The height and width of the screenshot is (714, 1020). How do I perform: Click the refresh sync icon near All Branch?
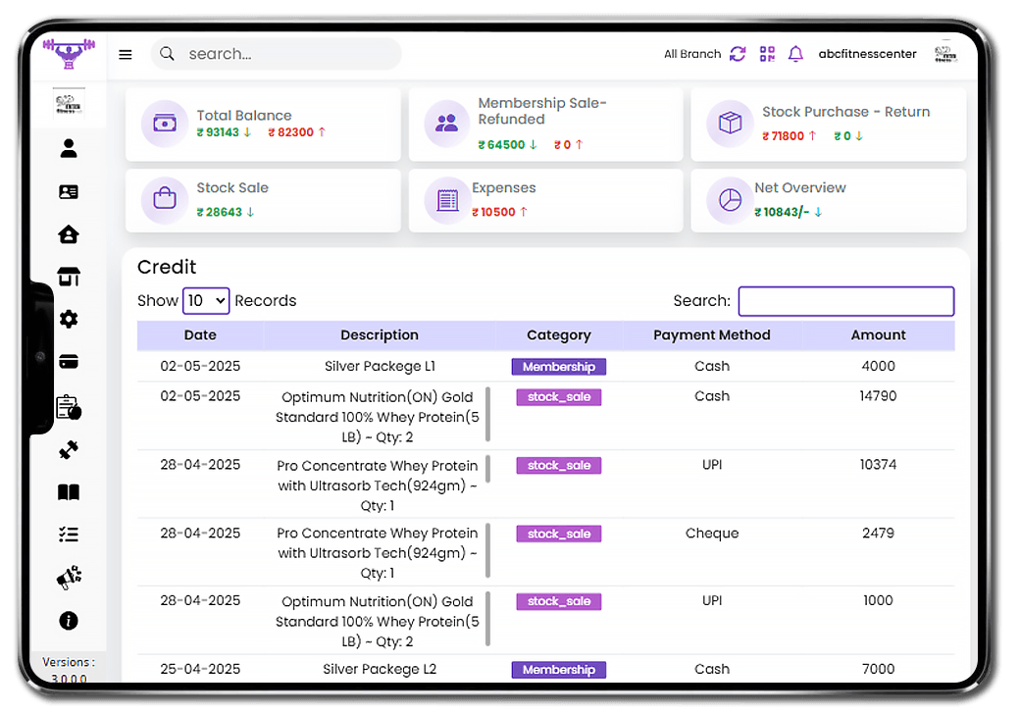click(x=738, y=54)
